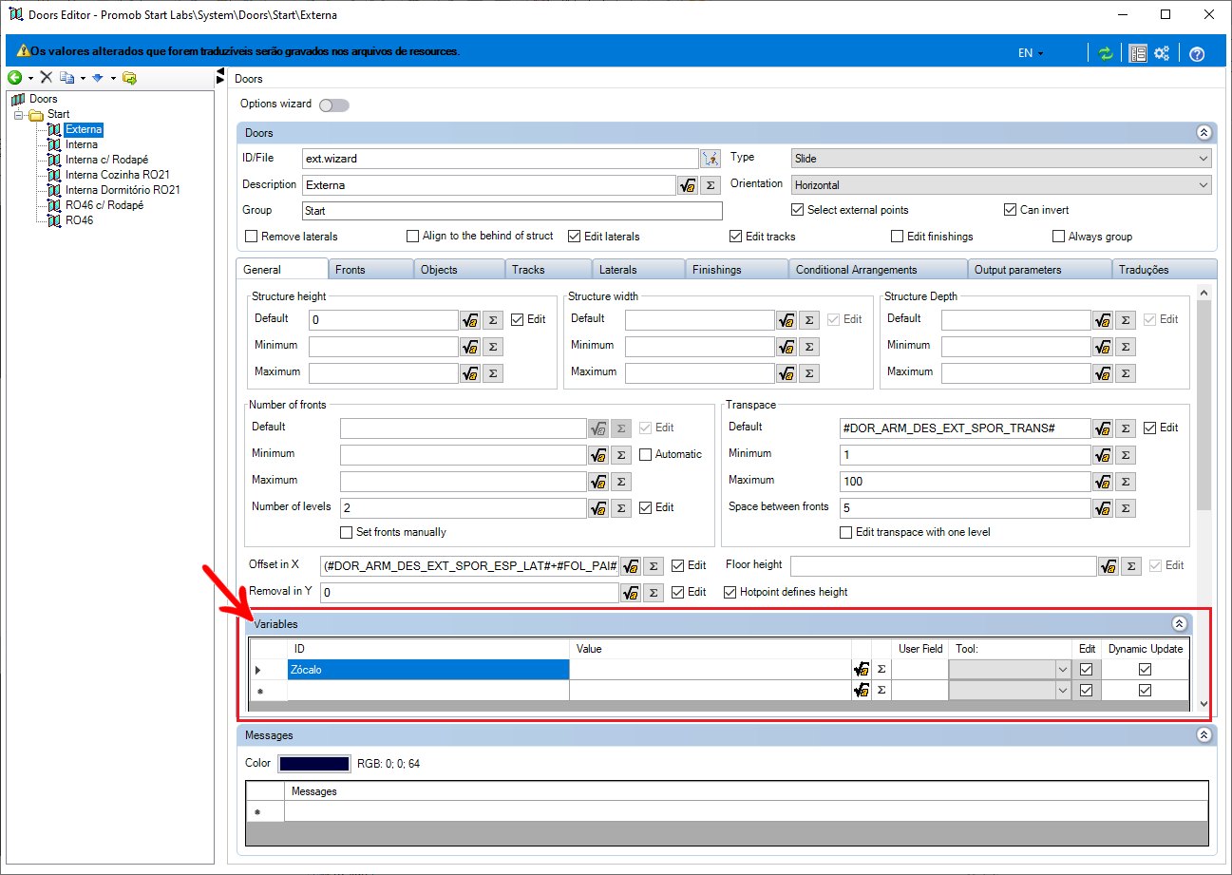Switch to the Objects tab
This screenshot has width=1232, height=875.
pos(458,270)
